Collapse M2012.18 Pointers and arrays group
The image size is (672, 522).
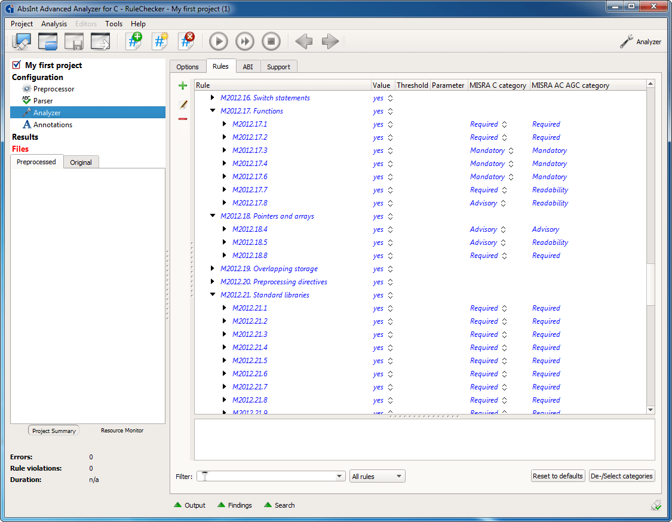tap(213, 216)
